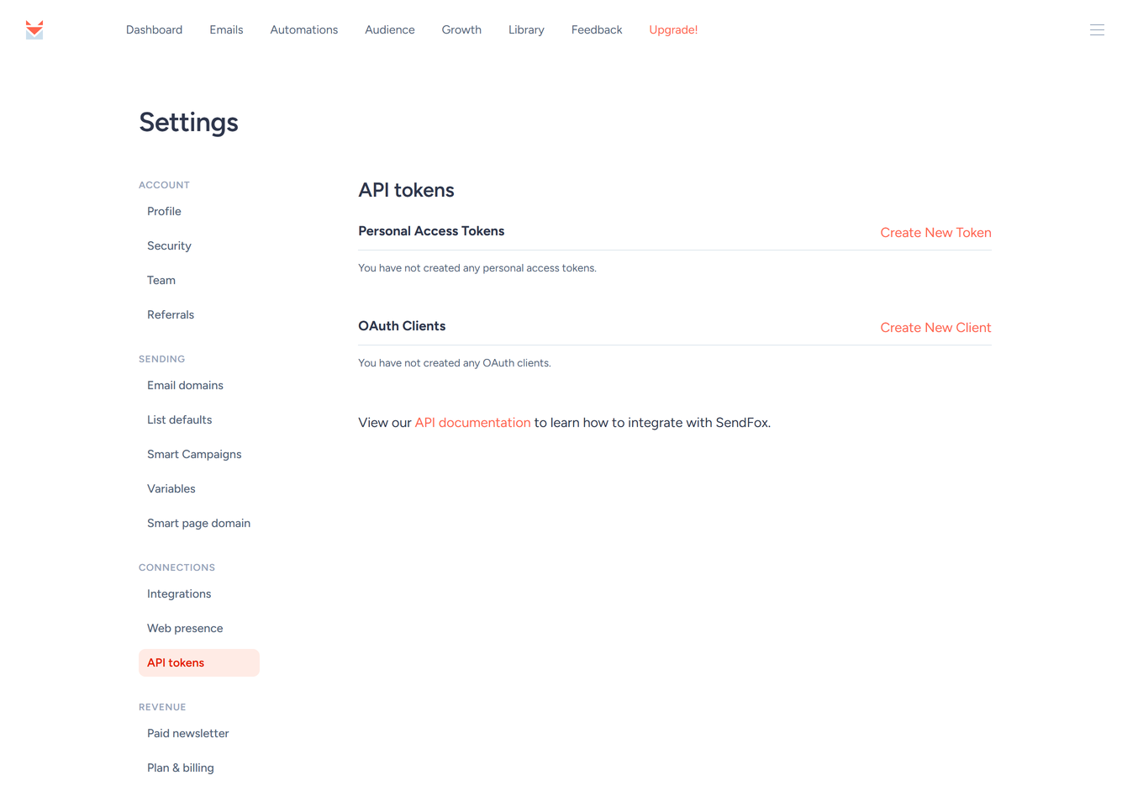Click the SendFox logo icon
Screen dimensions: 1143x807
click(x=34, y=29)
